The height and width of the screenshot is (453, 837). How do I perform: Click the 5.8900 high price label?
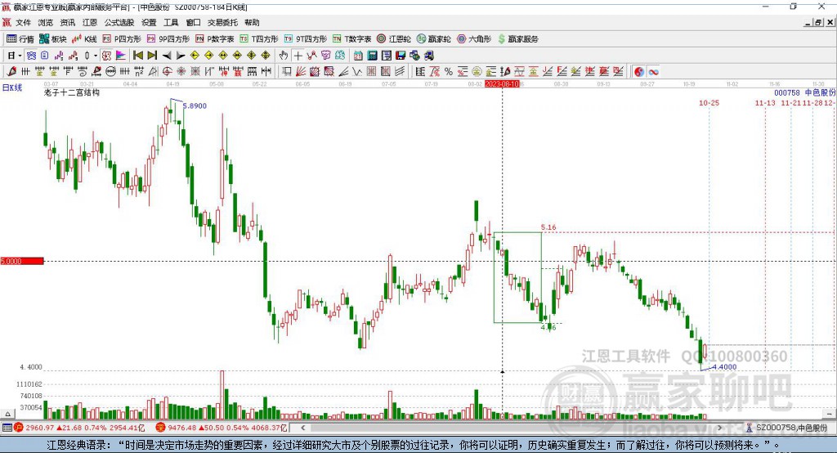195,105
